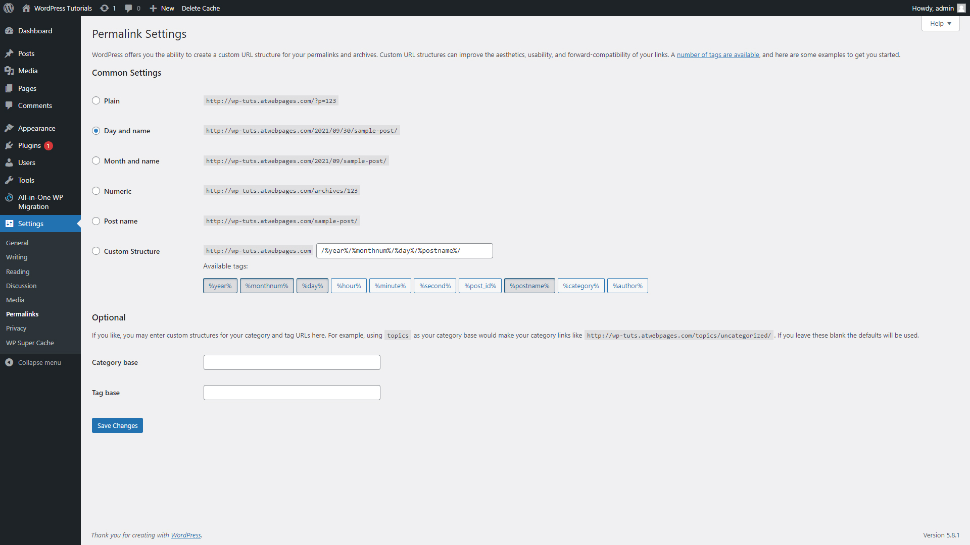Image resolution: width=970 pixels, height=545 pixels.
Task: Click Save Changes button
Action: point(117,425)
